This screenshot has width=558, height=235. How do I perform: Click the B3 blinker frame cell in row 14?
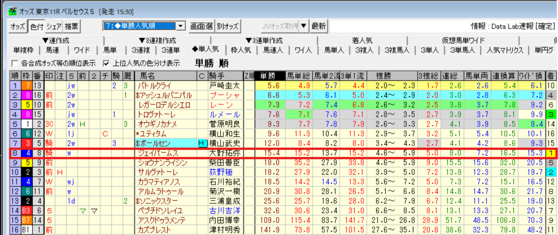point(26,210)
